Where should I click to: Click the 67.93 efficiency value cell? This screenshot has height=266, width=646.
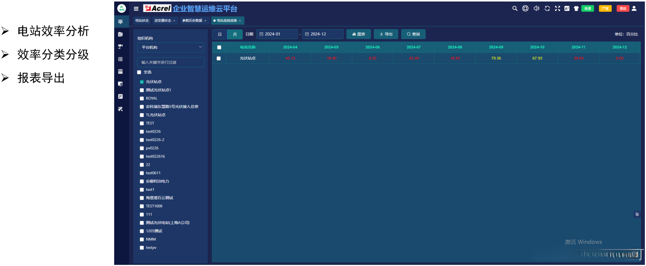point(537,58)
